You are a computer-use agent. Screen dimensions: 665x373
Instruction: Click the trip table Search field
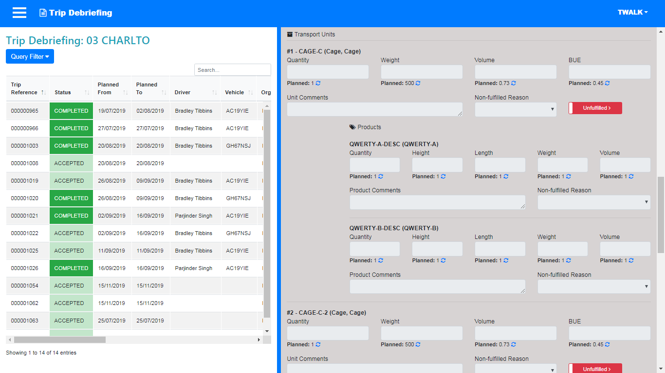(233, 70)
